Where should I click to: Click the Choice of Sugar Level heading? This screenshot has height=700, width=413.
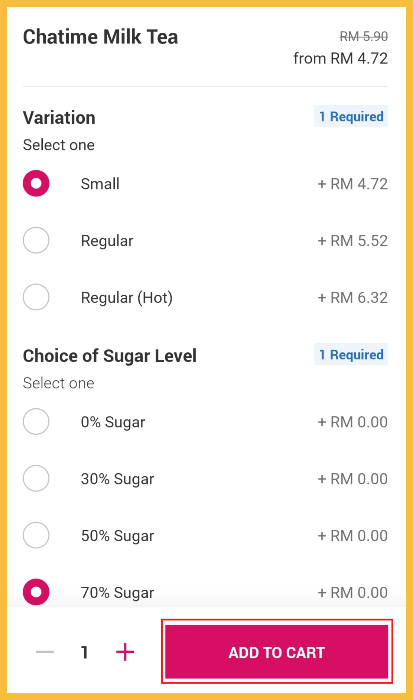point(110,356)
